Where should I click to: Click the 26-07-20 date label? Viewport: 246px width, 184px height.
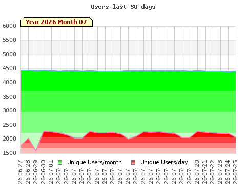point(197,172)
